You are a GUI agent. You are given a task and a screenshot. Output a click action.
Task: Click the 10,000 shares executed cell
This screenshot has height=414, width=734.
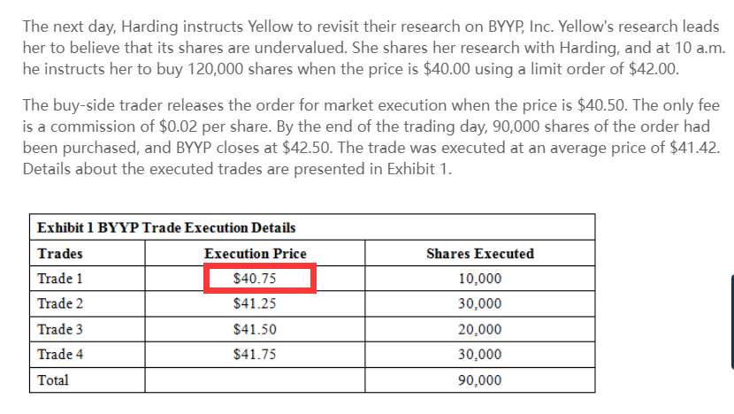pyautogui.click(x=480, y=279)
